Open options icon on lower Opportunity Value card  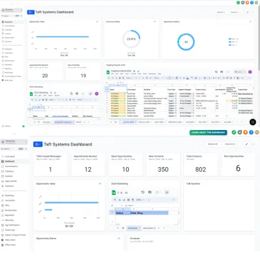click(x=100, y=183)
